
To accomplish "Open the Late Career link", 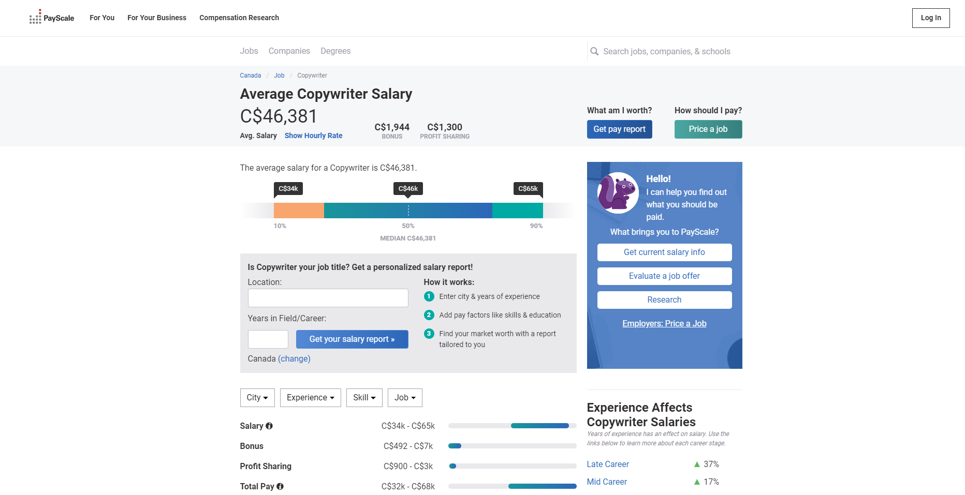I will [x=608, y=464].
